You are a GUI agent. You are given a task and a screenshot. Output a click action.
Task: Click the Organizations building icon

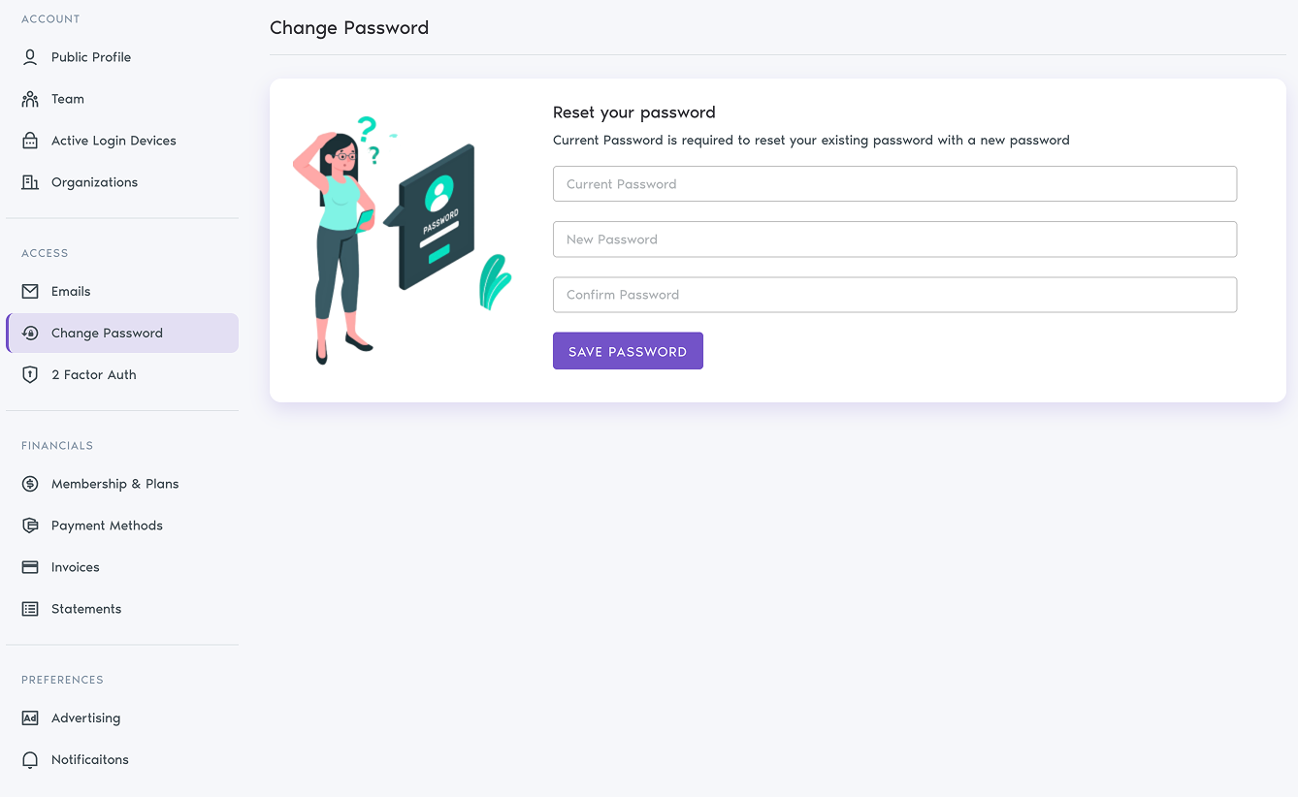pyautogui.click(x=29, y=181)
